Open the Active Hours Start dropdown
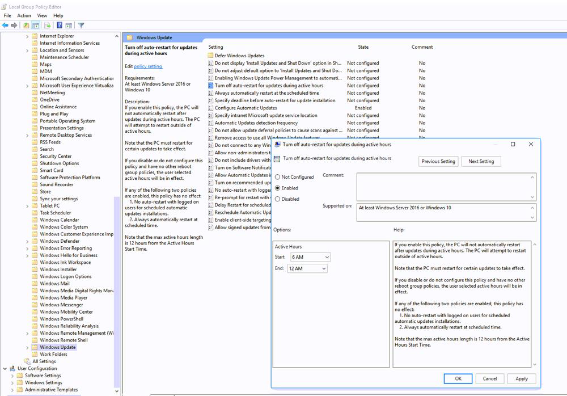 pos(310,258)
